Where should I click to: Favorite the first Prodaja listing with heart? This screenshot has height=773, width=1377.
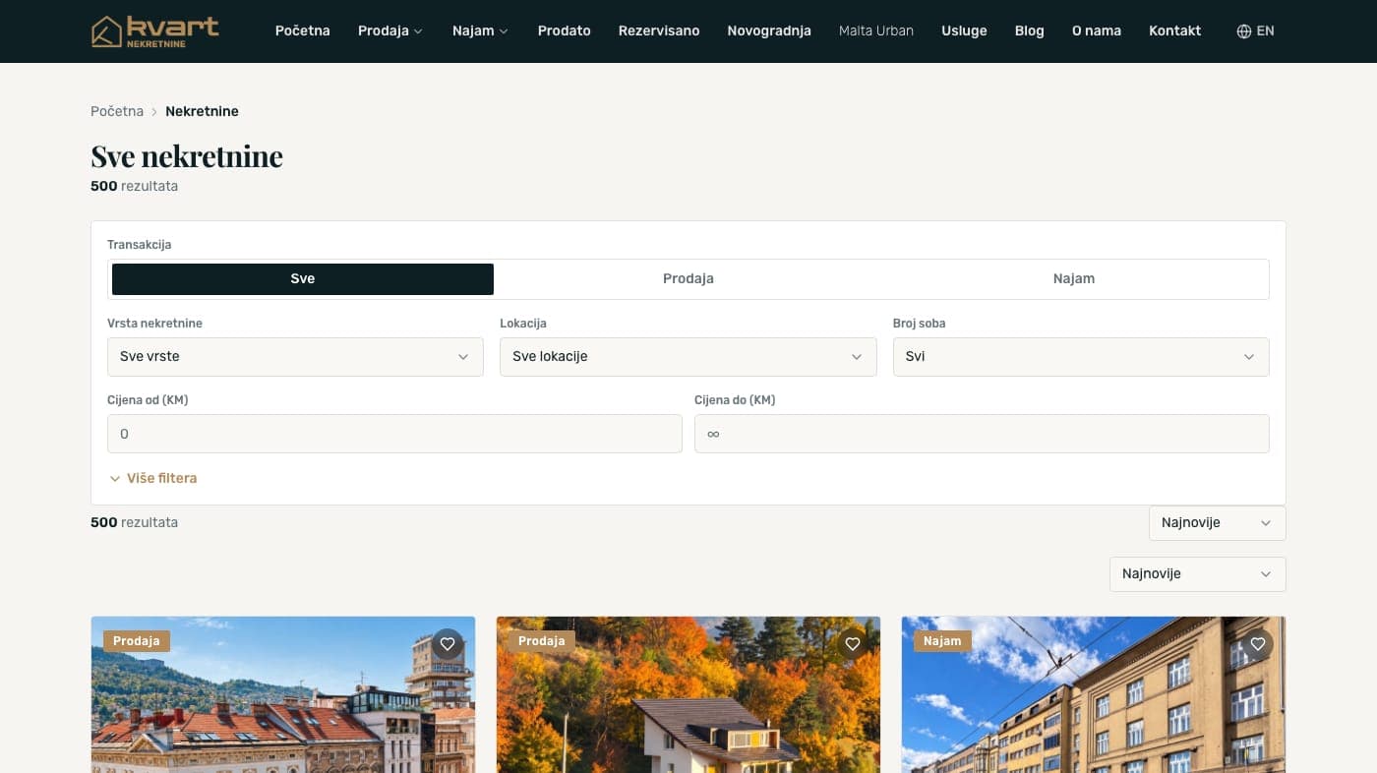click(448, 644)
